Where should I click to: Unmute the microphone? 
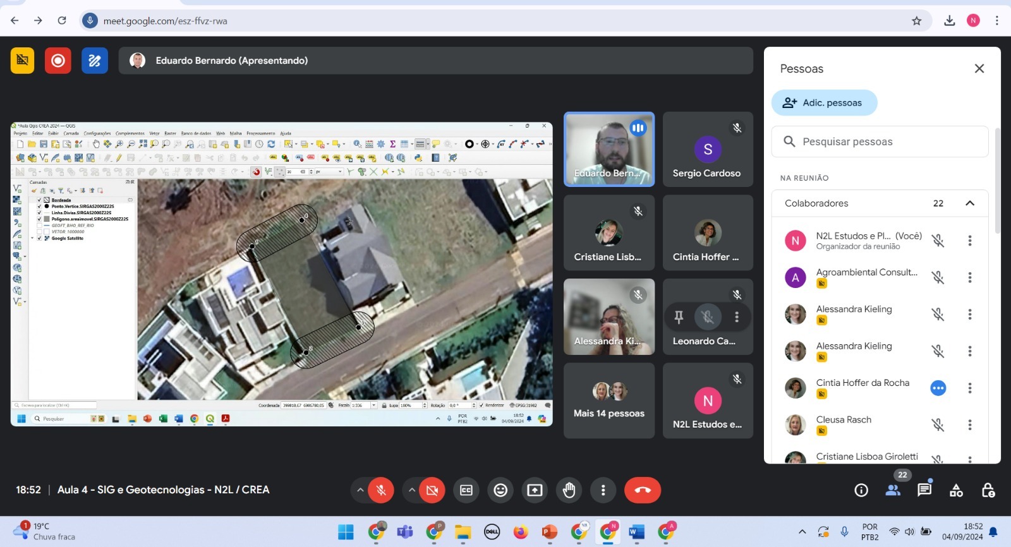coord(381,490)
